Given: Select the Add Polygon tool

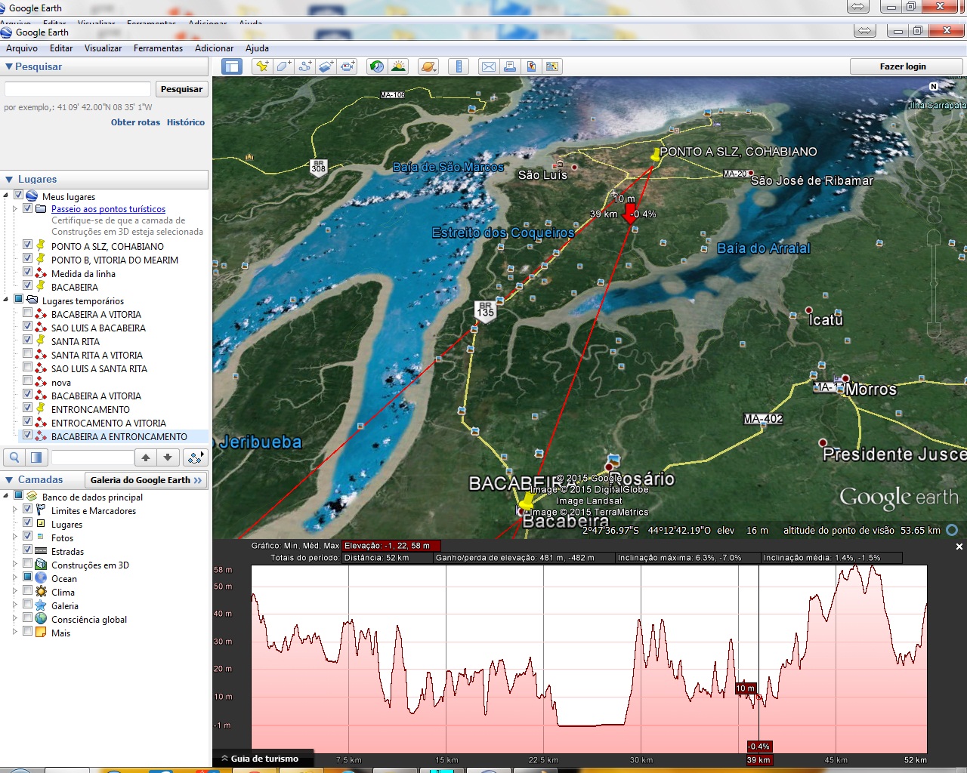Looking at the screenshot, I should [283, 66].
